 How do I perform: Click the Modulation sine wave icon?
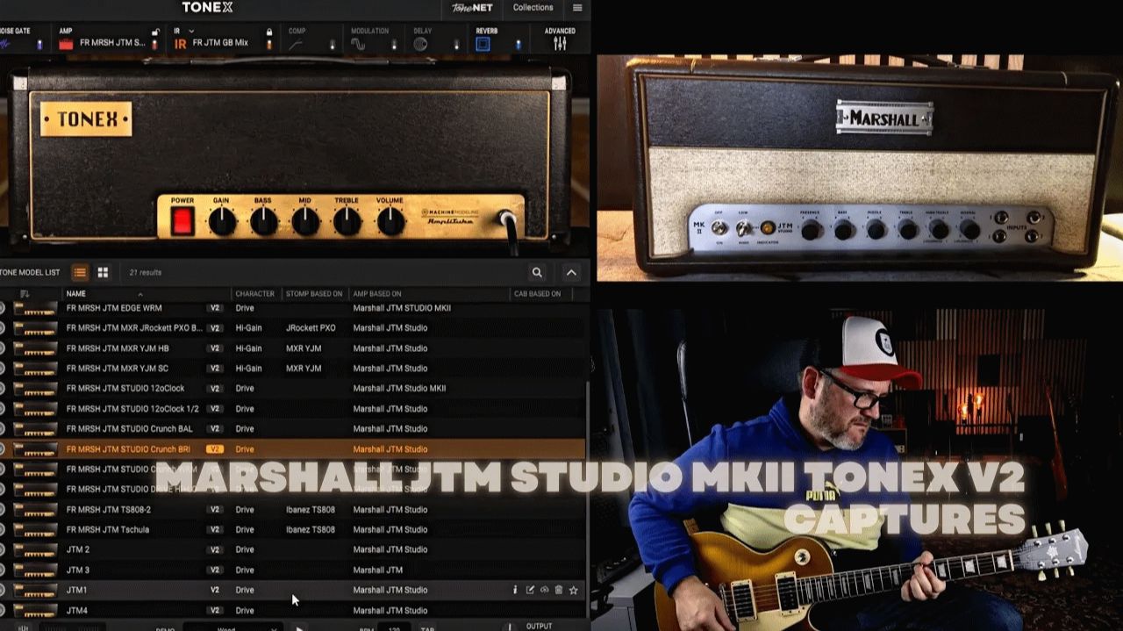point(358,44)
